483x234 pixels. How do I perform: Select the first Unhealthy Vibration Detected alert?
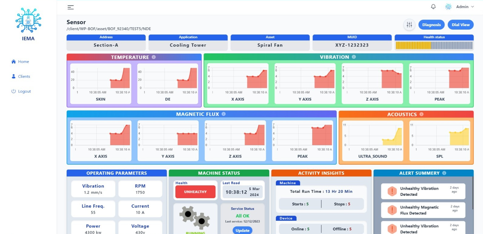click(423, 191)
